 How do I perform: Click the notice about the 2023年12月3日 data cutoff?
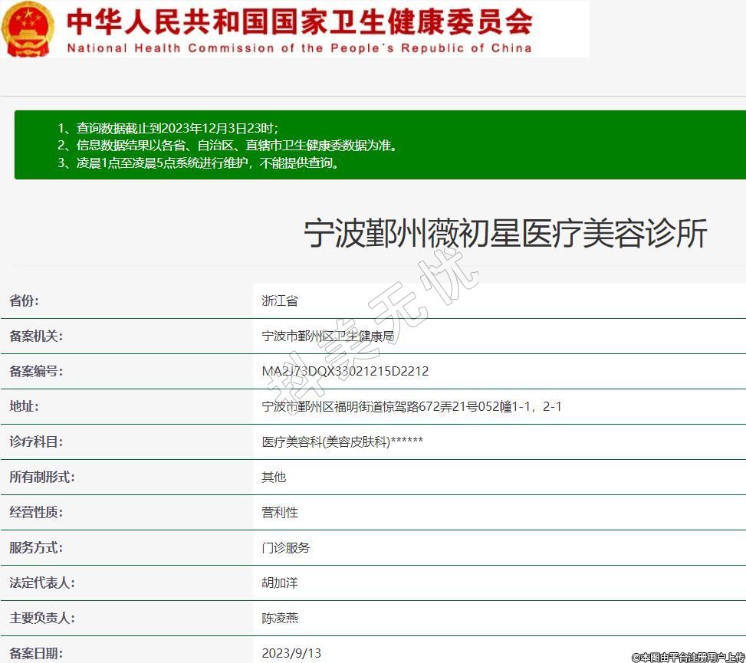click(x=168, y=128)
